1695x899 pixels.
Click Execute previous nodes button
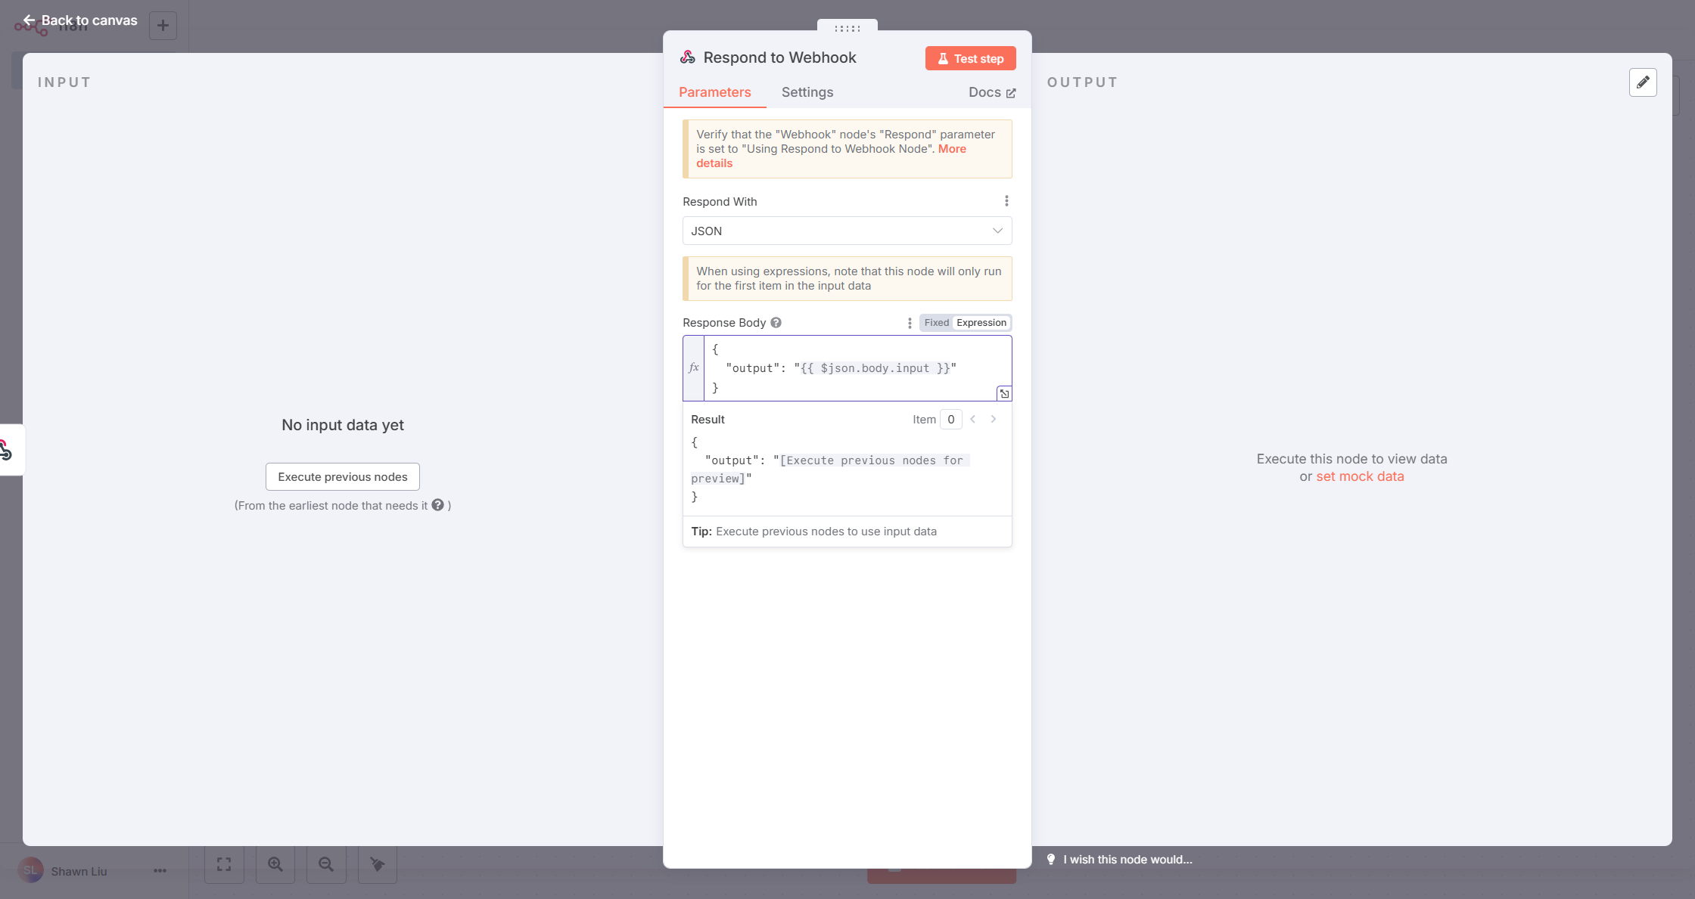tap(342, 477)
